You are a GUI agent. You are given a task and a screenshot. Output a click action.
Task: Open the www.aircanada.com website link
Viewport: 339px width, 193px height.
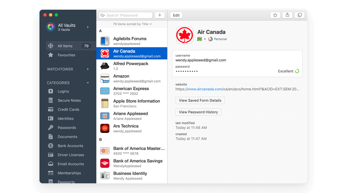[205, 89]
